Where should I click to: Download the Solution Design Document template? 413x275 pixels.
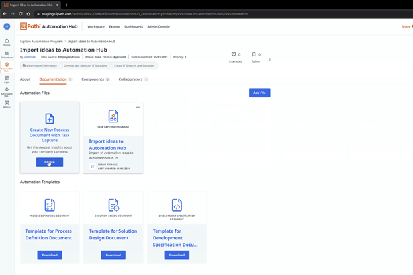(113, 255)
